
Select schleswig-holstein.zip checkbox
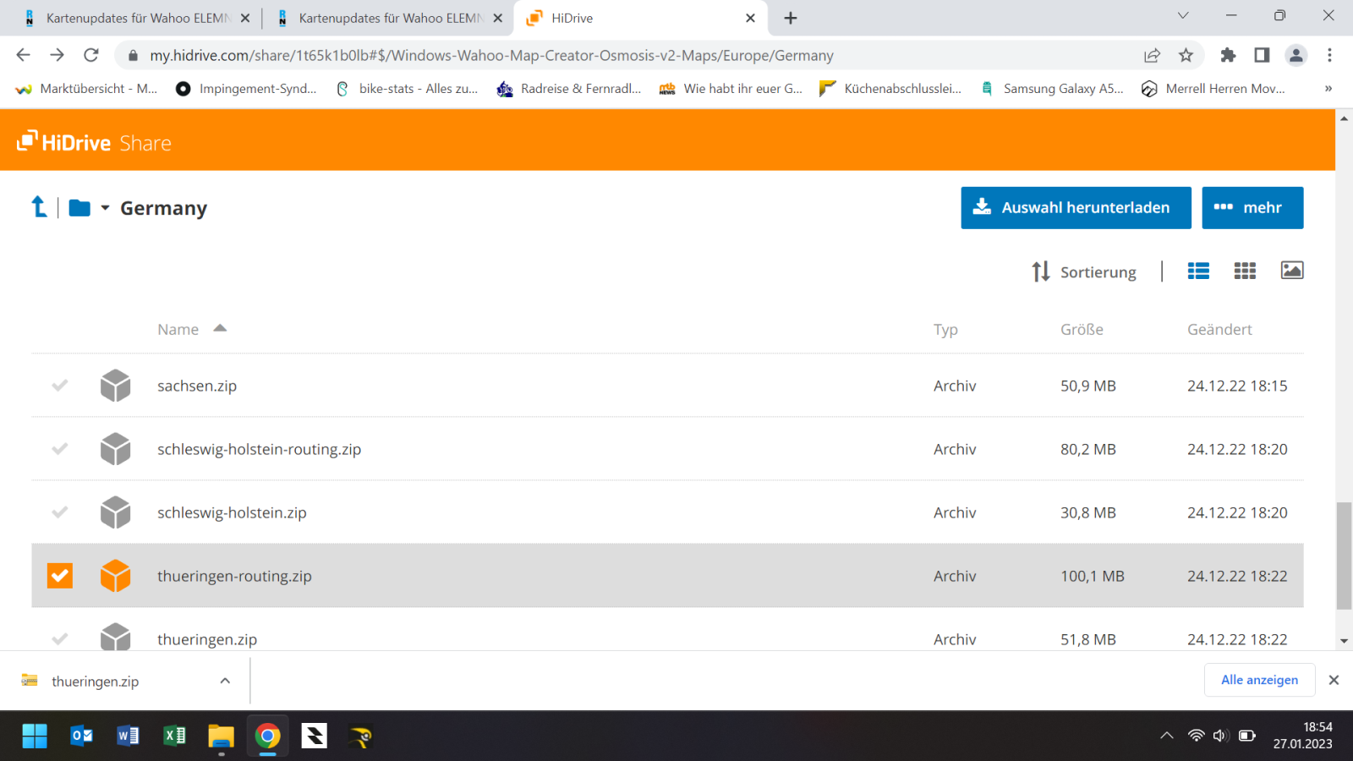coord(60,512)
